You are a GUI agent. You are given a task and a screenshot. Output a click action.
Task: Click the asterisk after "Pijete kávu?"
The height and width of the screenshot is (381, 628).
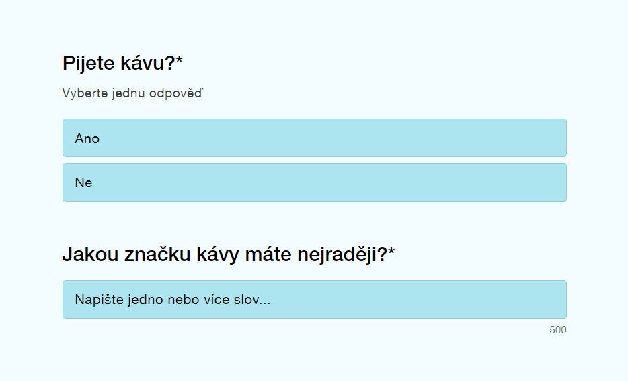coord(180,62)
